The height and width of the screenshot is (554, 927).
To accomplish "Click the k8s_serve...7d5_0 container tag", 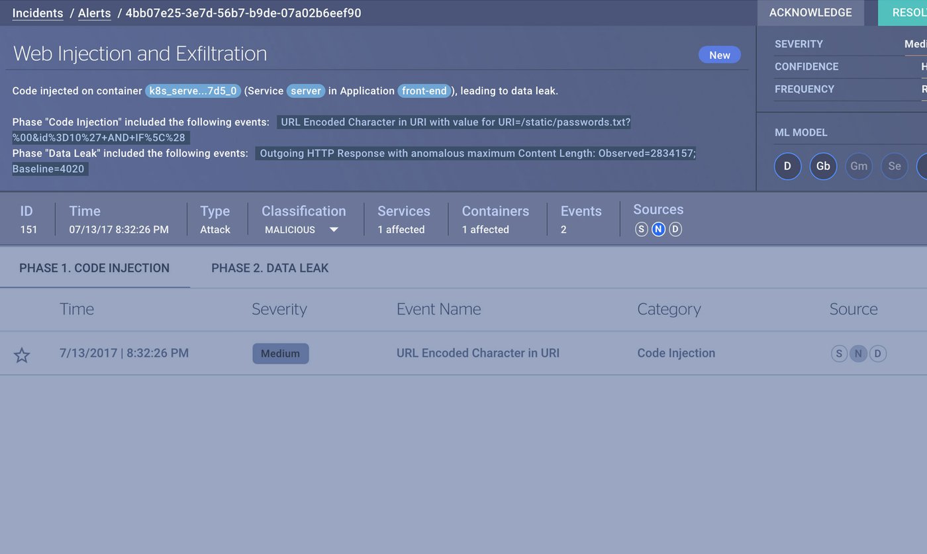I will point(193,91).
